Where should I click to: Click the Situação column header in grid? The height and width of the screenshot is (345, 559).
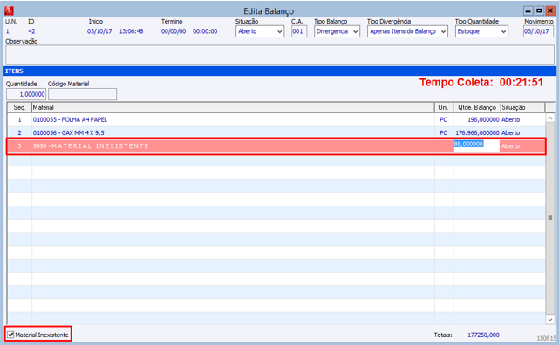[522, 107]
